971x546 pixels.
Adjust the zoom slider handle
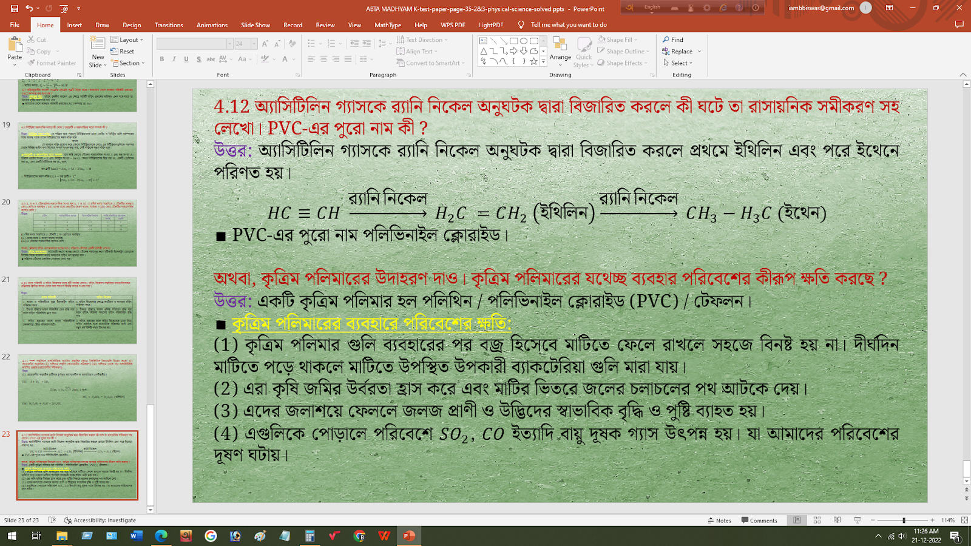tap(904, 521)
